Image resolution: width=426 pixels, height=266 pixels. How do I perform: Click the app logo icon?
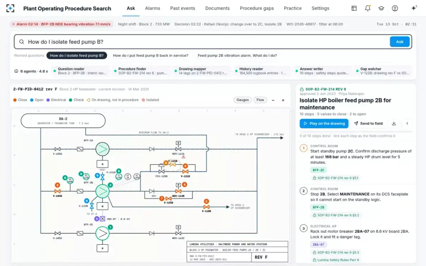tap(11, 8)
